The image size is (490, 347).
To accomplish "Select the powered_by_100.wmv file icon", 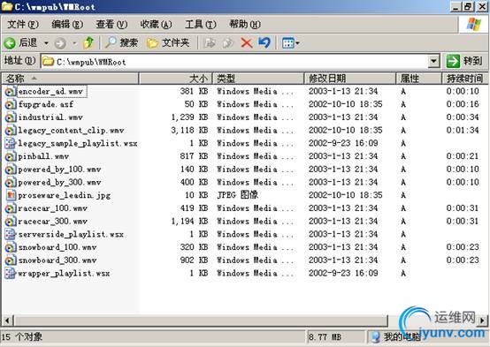I will [x=10, y=170].
